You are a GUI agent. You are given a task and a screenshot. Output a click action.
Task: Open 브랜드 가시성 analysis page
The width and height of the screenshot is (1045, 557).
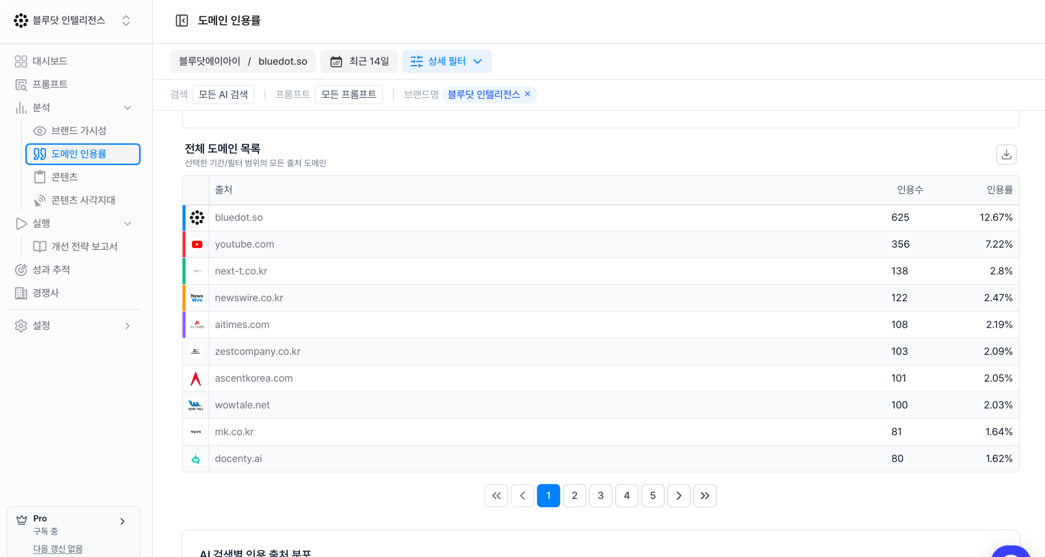tap(78, 131)
